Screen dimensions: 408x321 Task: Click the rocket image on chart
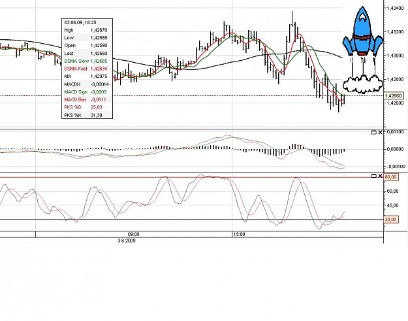[363, 50]
